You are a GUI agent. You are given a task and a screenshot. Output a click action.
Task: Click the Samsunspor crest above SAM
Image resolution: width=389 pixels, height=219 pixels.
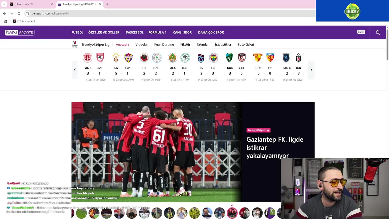(x=100, y=58)
